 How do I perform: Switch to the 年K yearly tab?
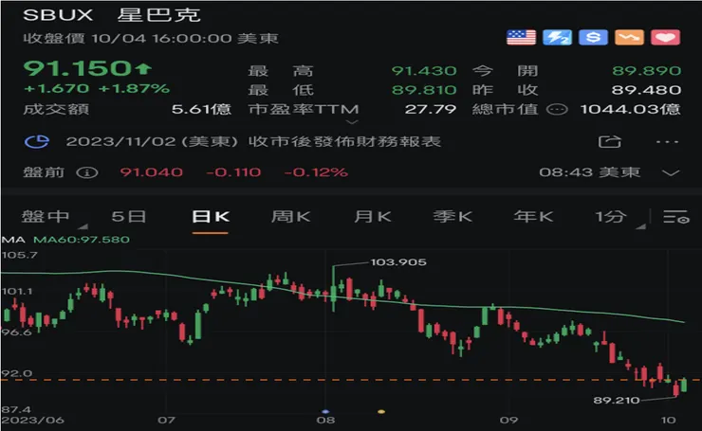pos(533,217)
